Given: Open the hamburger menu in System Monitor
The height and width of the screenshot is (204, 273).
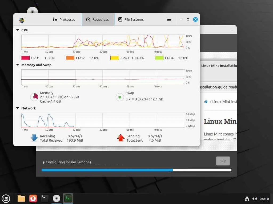Looking at the screenshot, I should click(169, 19).
